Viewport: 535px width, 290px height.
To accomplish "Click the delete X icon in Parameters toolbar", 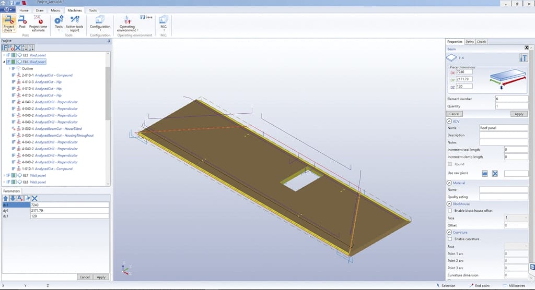I will [x=34, y=198].
